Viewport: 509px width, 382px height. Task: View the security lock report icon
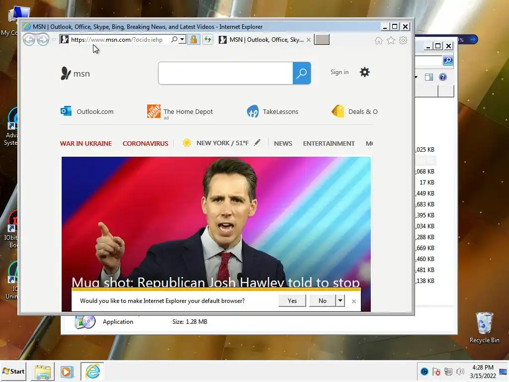[193, 40]
